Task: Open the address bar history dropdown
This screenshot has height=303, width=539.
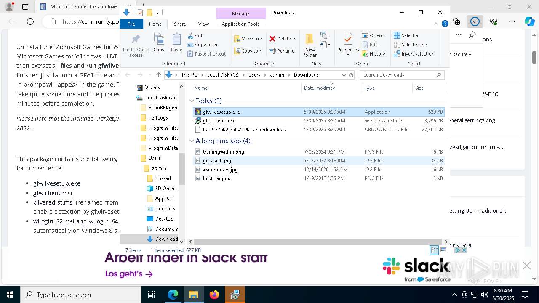Action: [x=344, y=75]
